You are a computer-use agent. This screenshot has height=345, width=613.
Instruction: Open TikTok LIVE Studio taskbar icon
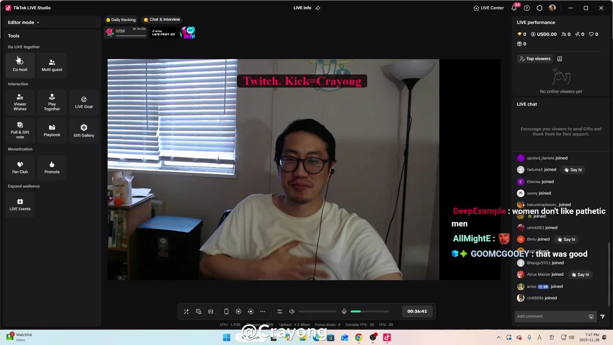pos(387,337)
